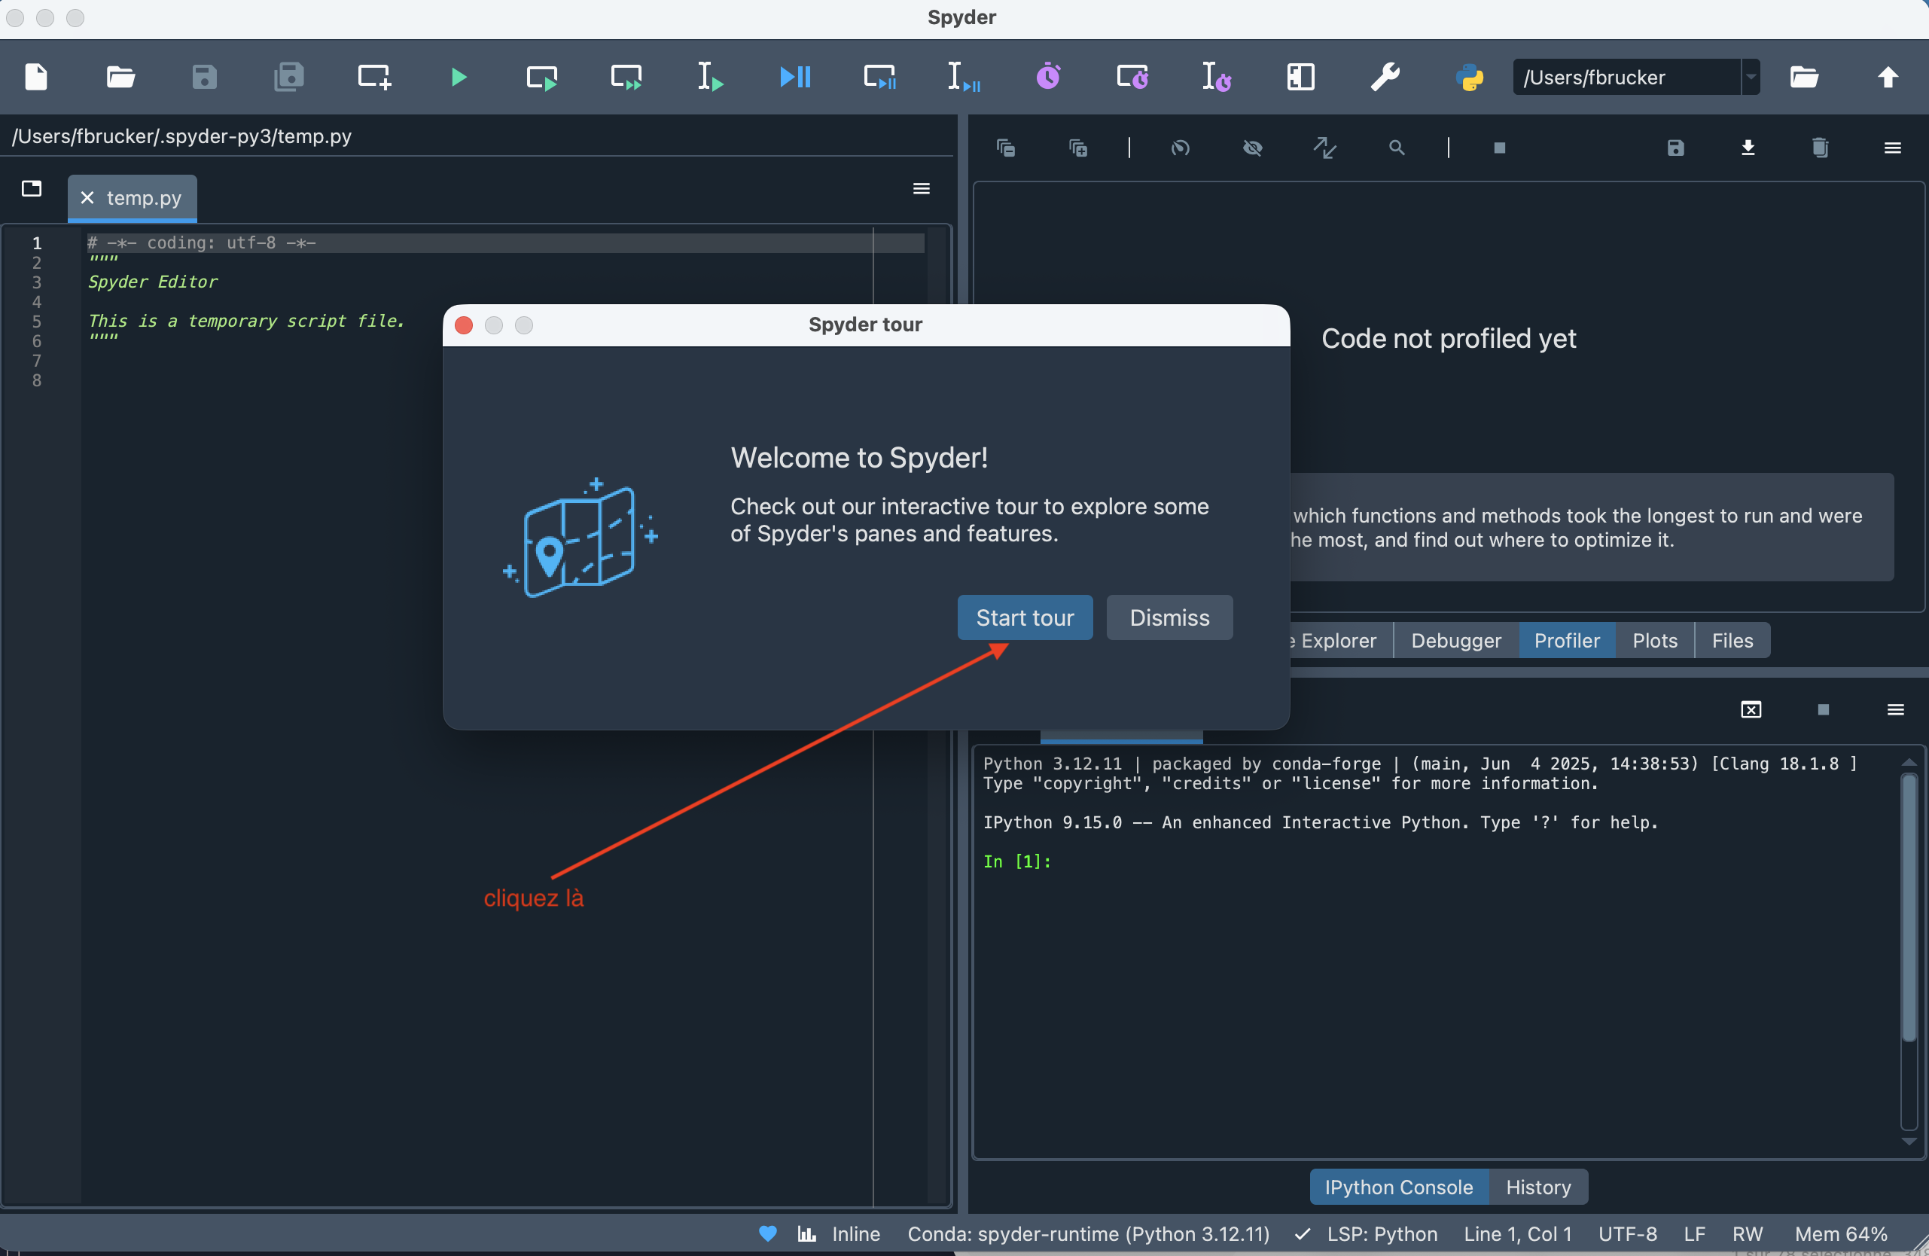The image size is (1929, 1256).
Task: Browse for a working directory folder
Action: pos(1804,77)
